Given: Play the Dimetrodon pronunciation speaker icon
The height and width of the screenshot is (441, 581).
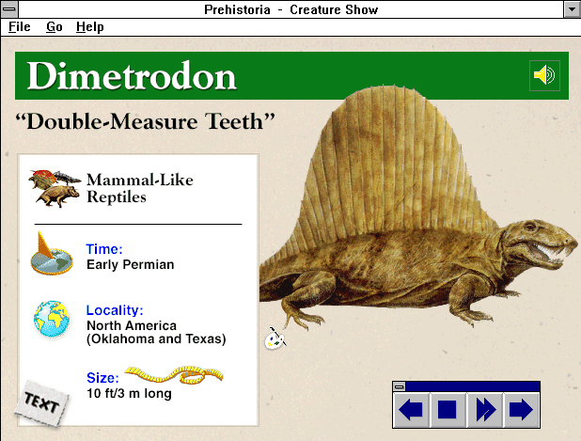Looking at the screenshot, I should [x=544, y=75].
